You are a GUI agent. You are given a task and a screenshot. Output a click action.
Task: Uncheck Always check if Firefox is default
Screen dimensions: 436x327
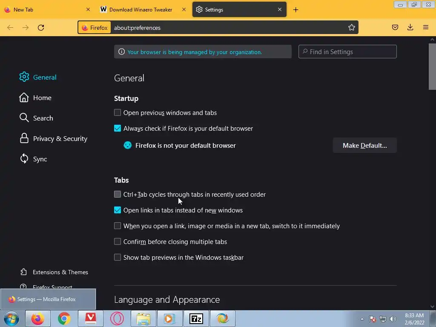pyautogui.click(x=118, y=128)
